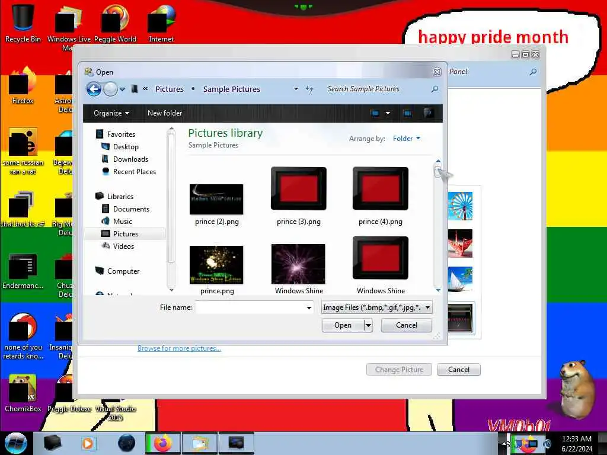This screenshot has height=455, width=607.
Task: Click the taskbar clock
Action: click(x=576, y=444)
